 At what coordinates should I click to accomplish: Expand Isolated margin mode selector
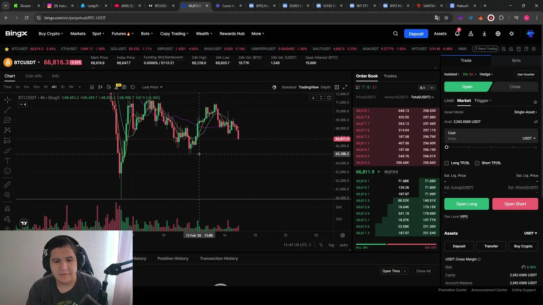click(451, 75)
